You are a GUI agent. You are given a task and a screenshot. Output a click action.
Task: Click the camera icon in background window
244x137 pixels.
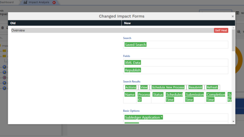237,13
